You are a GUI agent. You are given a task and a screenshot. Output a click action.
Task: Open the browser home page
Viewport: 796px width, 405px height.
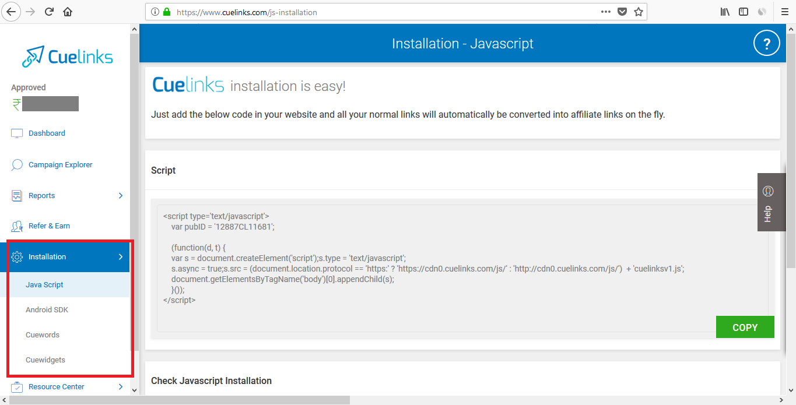coord(68,12)
